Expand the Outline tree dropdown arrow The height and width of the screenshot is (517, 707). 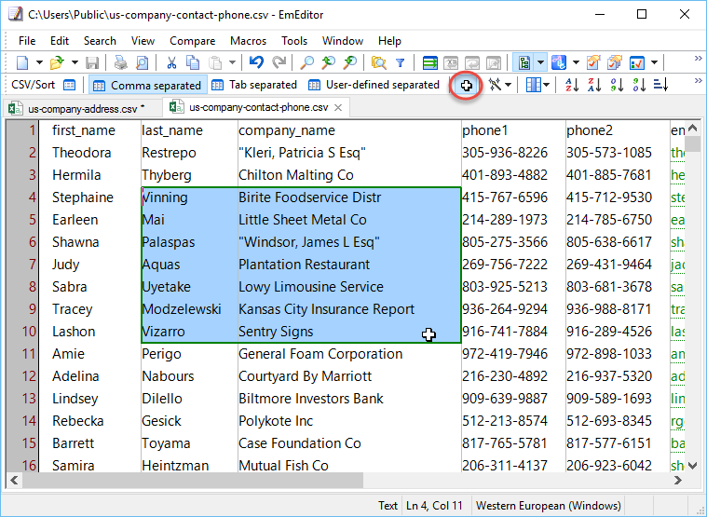540,62
